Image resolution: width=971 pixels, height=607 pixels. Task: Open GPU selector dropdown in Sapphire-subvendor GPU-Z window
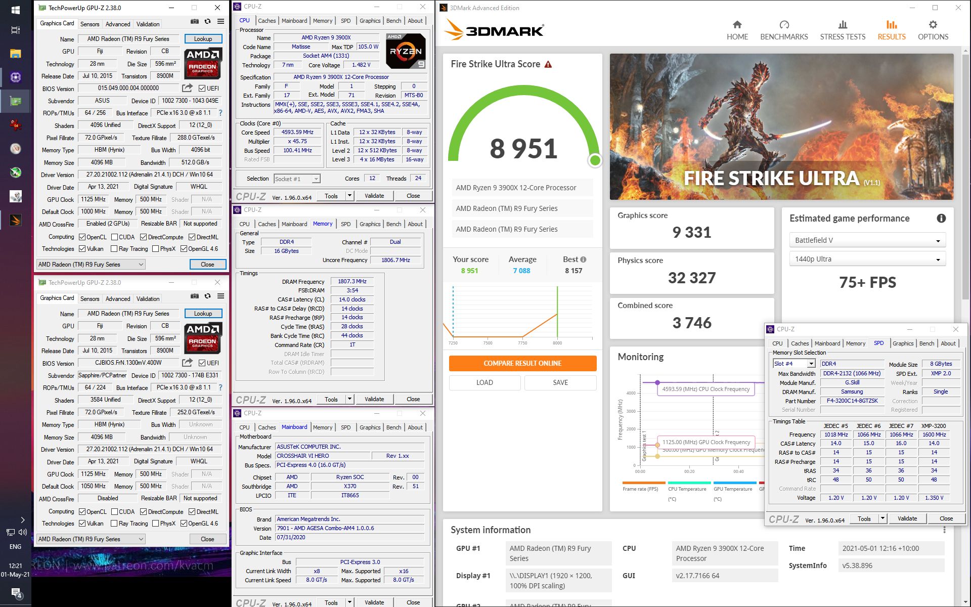(x=91, y=539)
